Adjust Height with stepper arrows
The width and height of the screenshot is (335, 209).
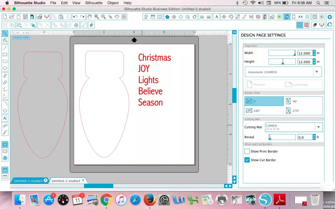[314, 62]
